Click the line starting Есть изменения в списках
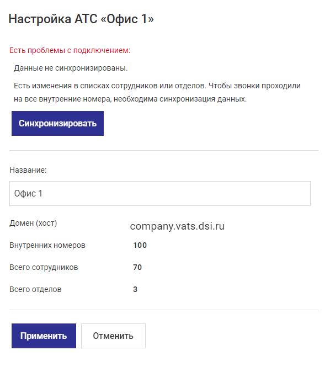Viewport: 330px width, 377px height. (x=157, y=86)
